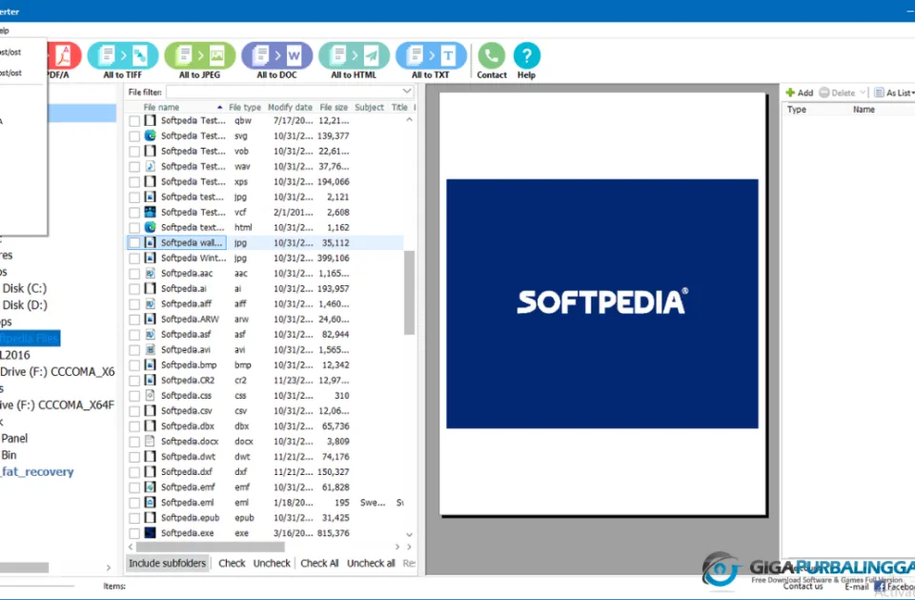Click the PDF/A conversion icon
The image size is (915, 600).
pos(63,56)
